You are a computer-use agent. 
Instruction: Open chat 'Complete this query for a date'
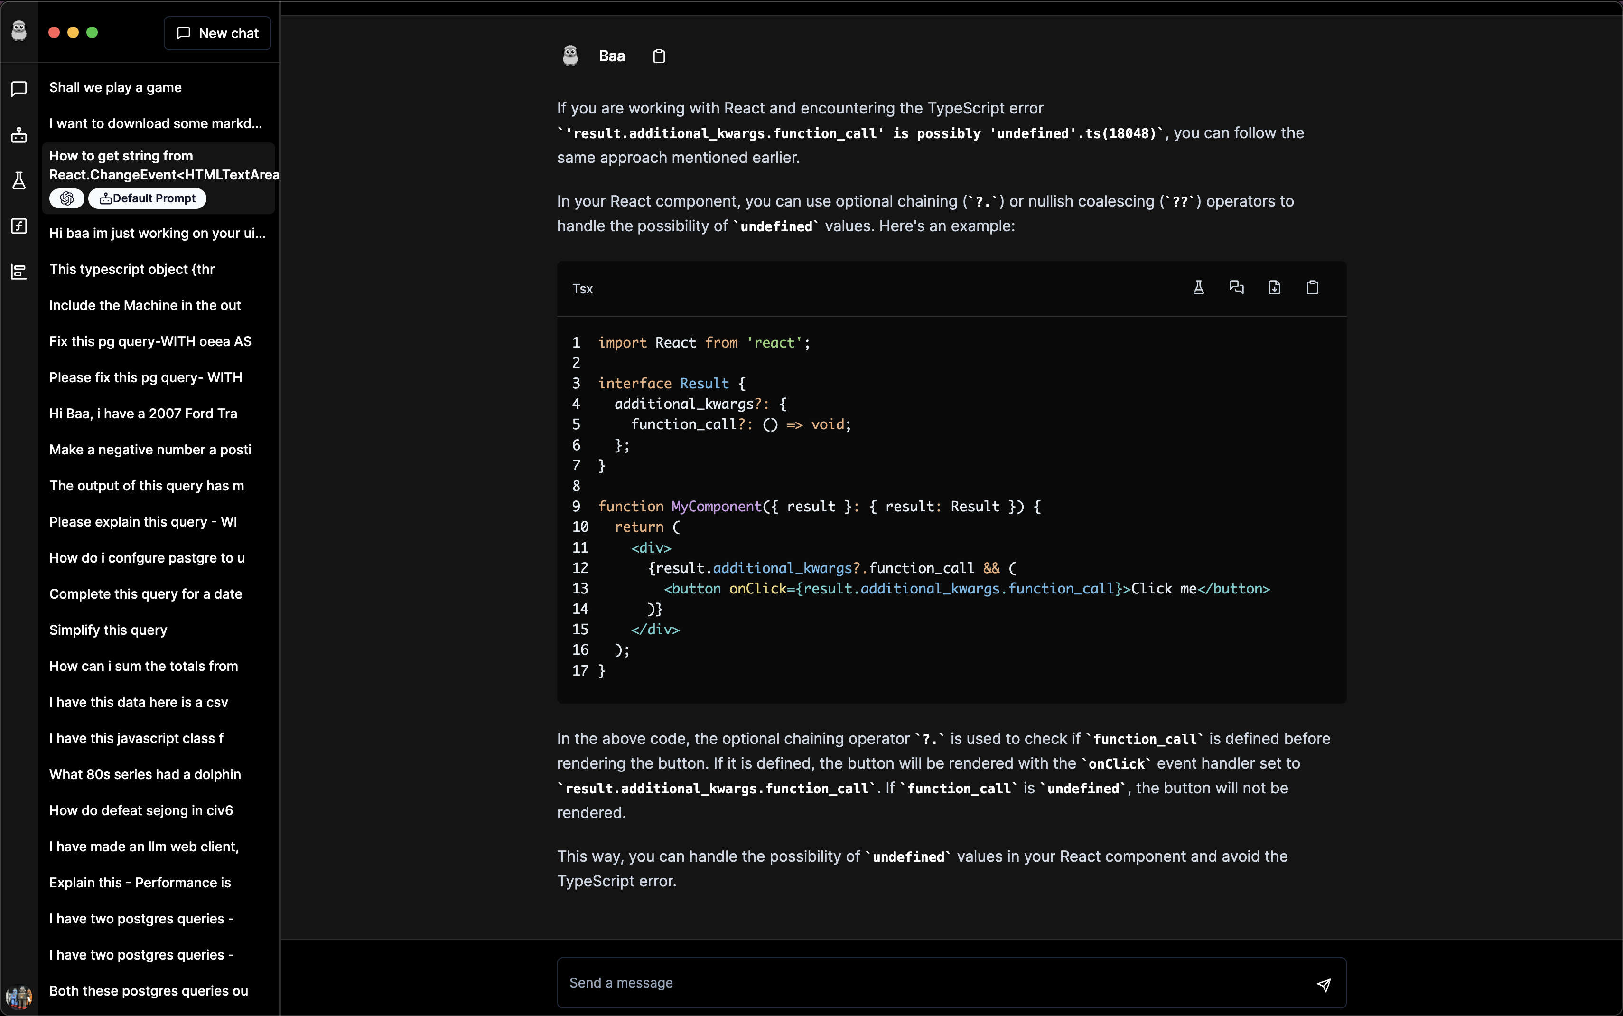click(x=159, y=594)
